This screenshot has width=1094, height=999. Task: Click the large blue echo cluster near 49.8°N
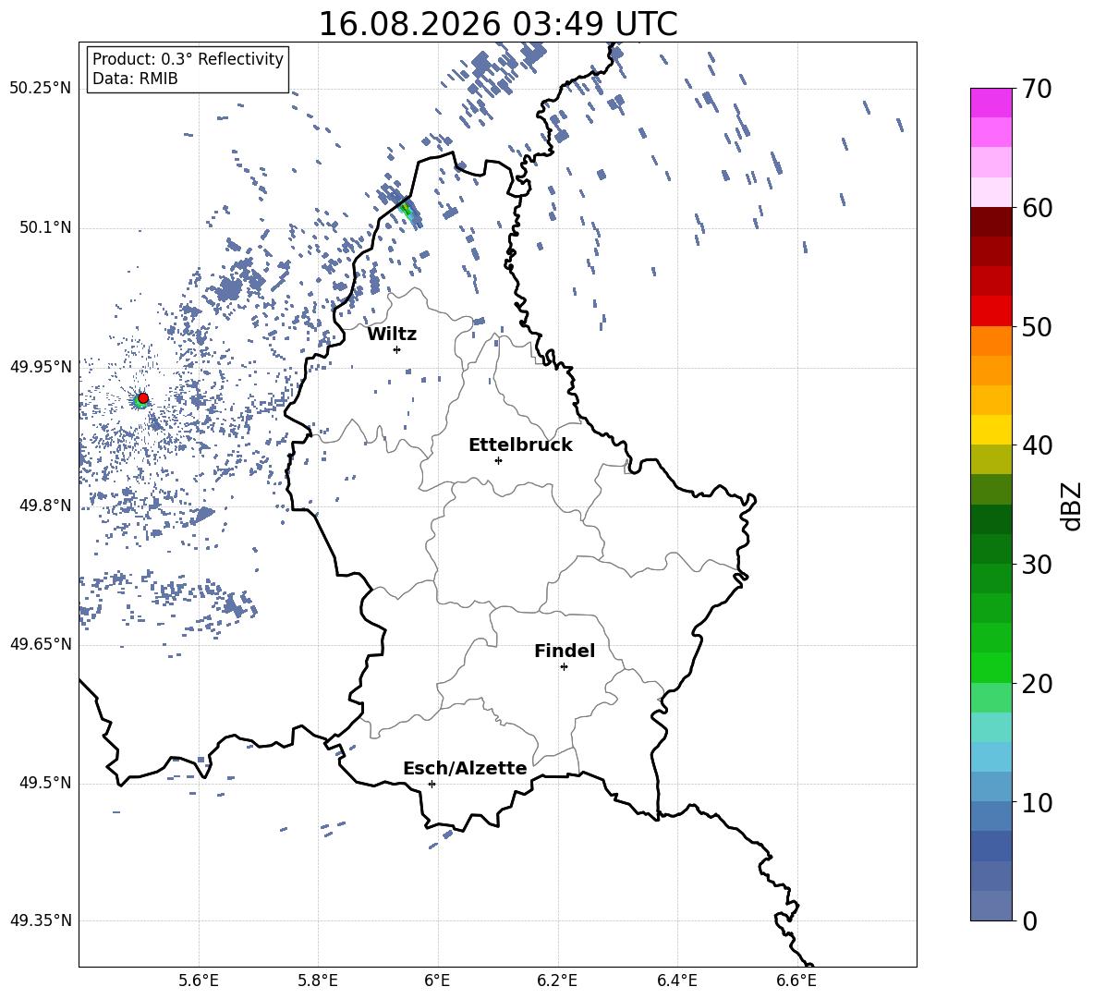tap(202, 516)
